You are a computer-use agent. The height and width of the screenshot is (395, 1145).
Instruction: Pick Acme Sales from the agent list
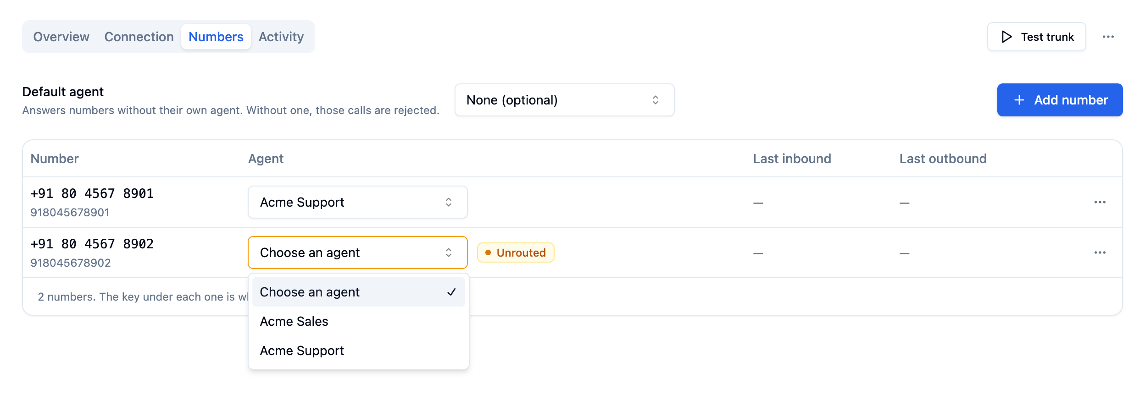(x=358, y=321)
